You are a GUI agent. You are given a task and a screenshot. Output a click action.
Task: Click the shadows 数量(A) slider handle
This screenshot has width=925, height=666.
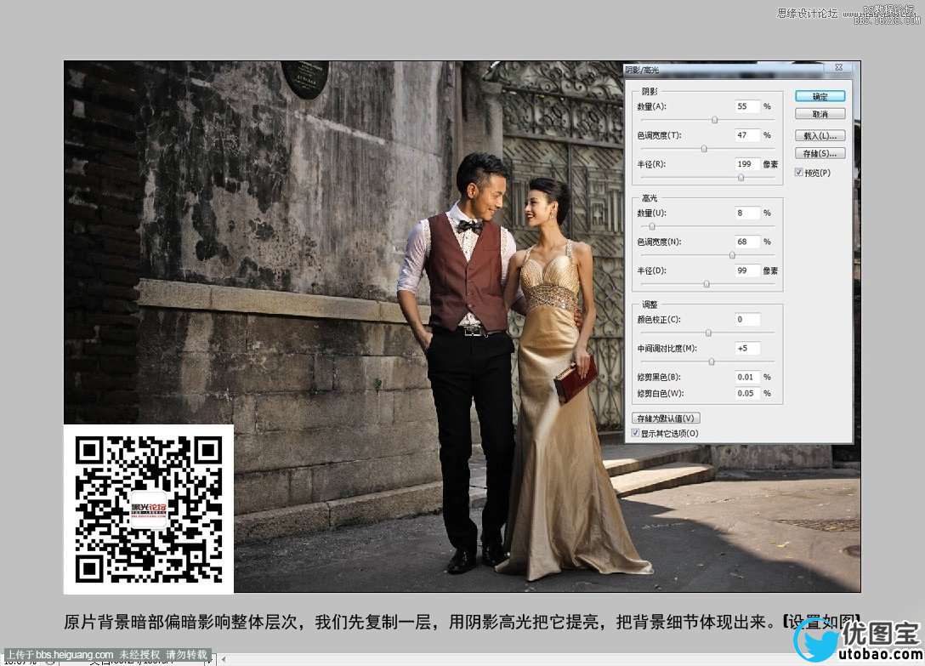[714, 120]
